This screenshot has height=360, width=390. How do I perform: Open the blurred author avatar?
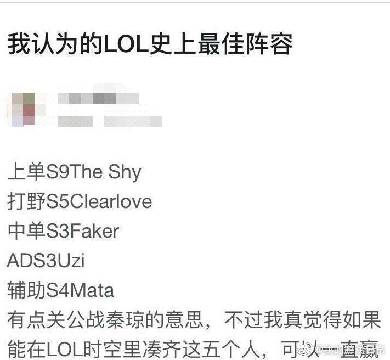tap(23, 110)
